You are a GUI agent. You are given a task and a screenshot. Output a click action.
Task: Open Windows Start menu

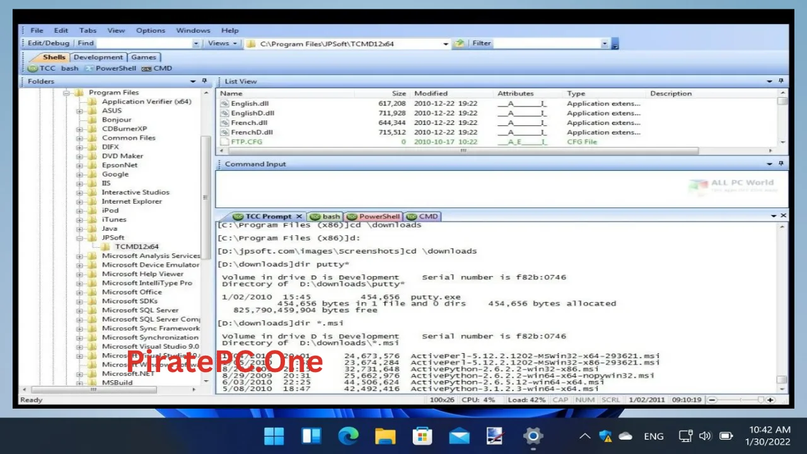coord(274,436)
